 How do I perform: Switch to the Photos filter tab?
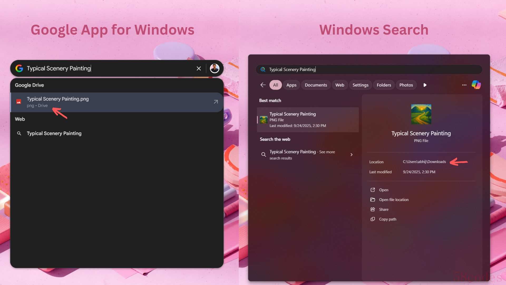click(x=406, y=85)
